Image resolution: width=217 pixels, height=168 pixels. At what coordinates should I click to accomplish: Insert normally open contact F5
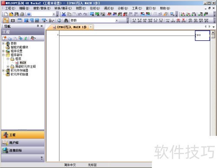coord(134,20)
